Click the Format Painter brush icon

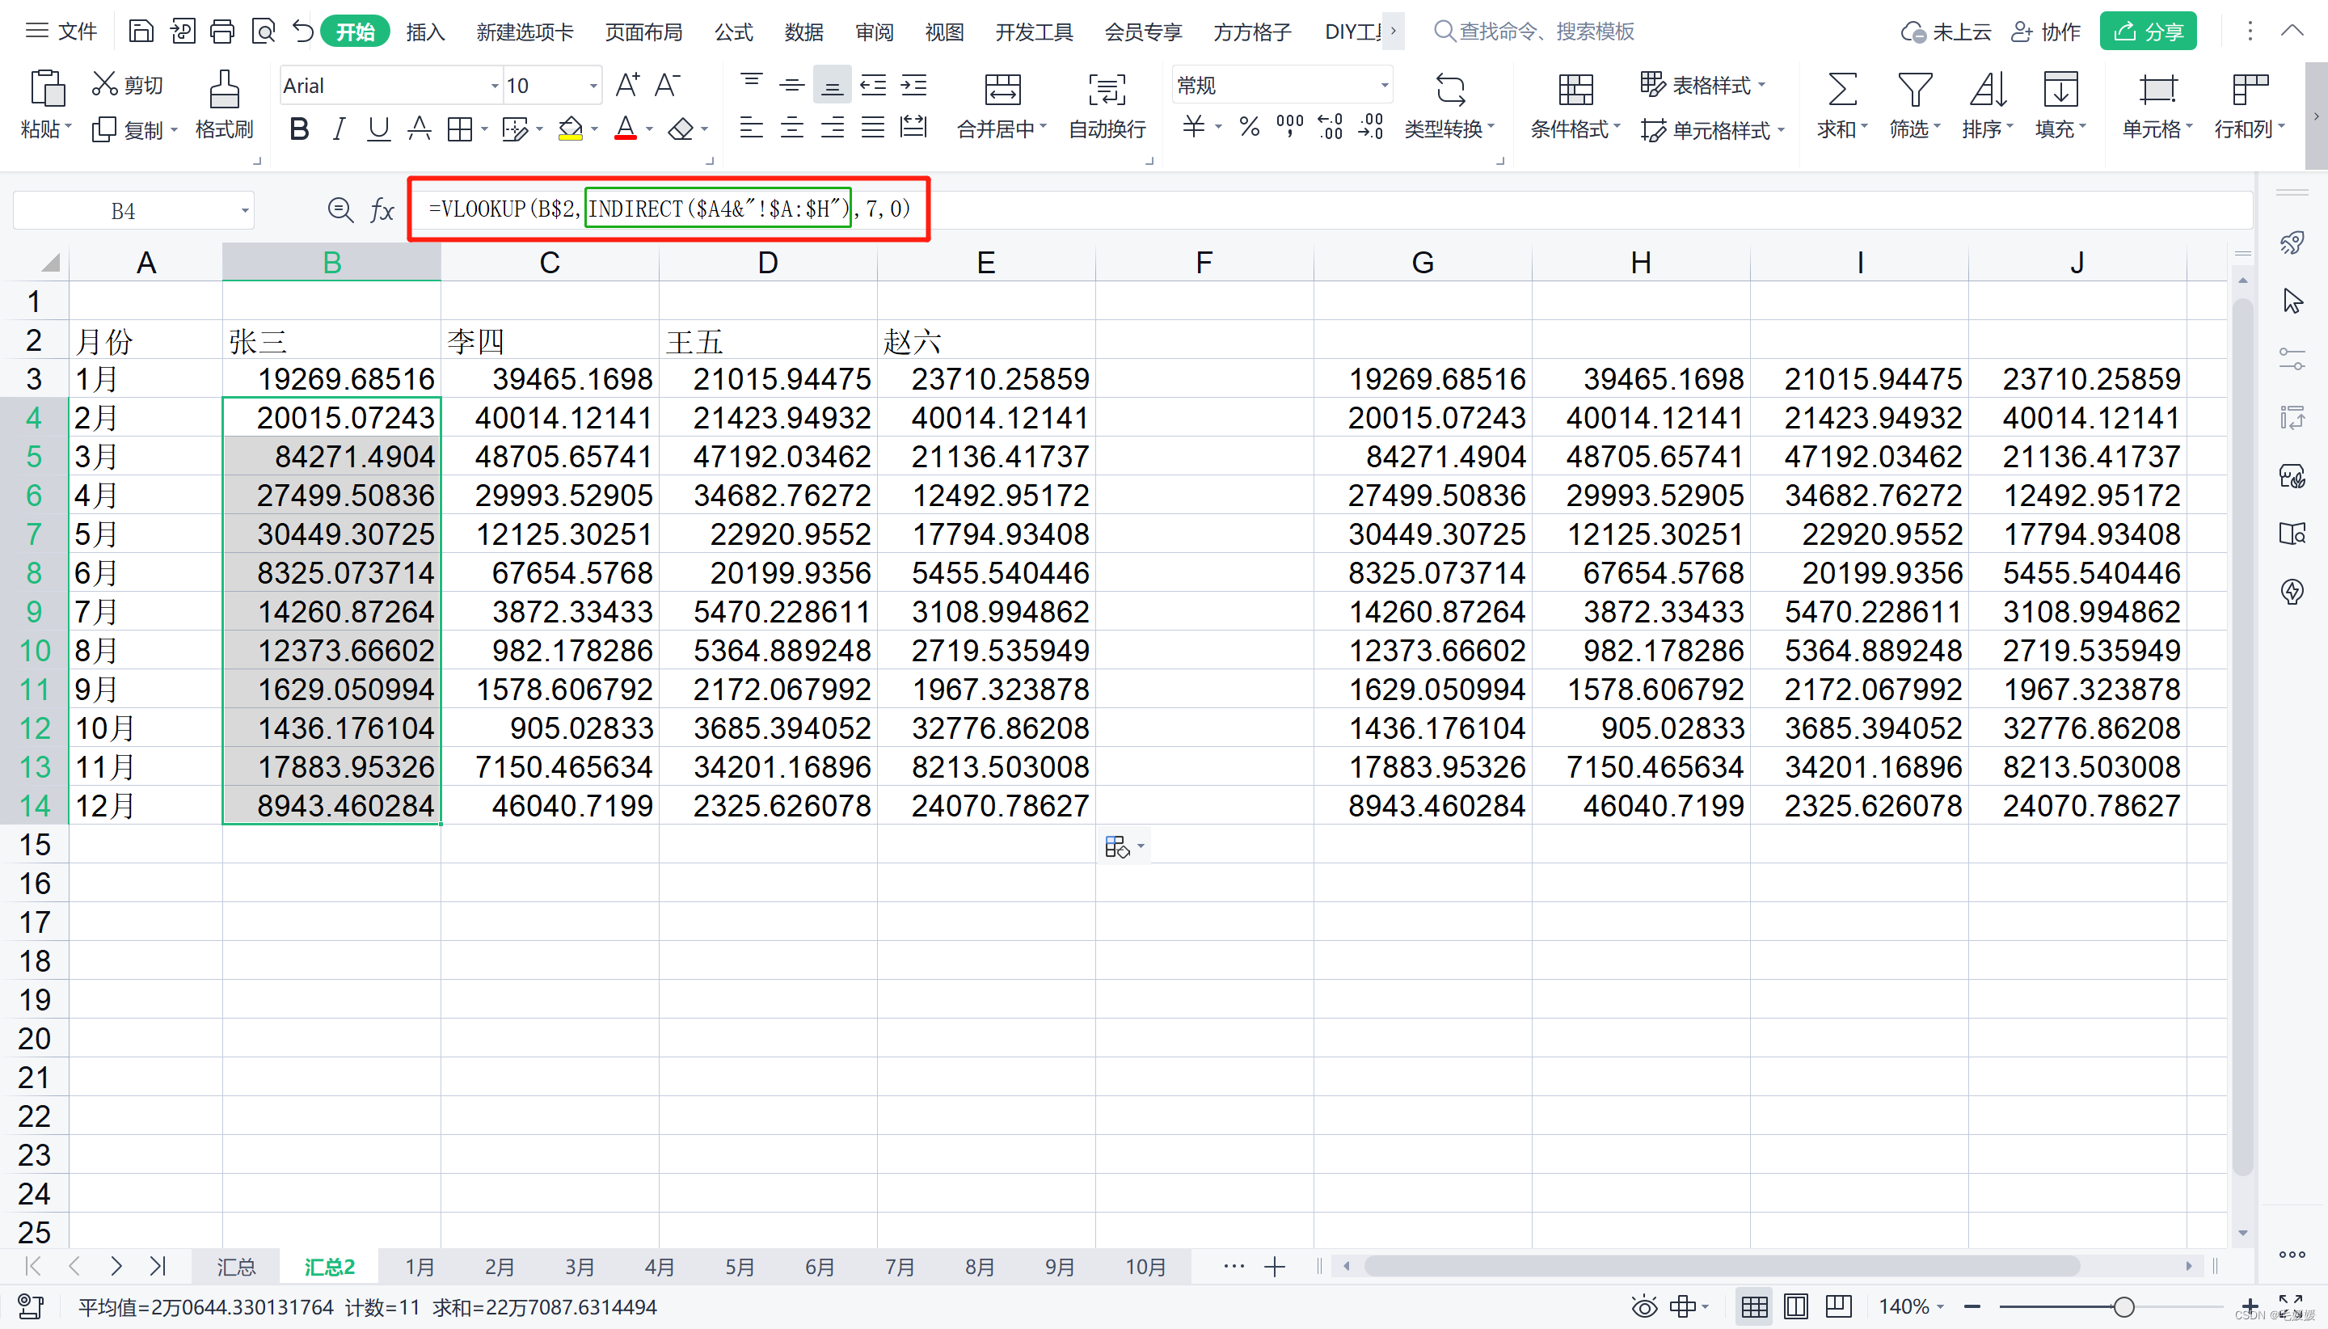click(224, 90)
